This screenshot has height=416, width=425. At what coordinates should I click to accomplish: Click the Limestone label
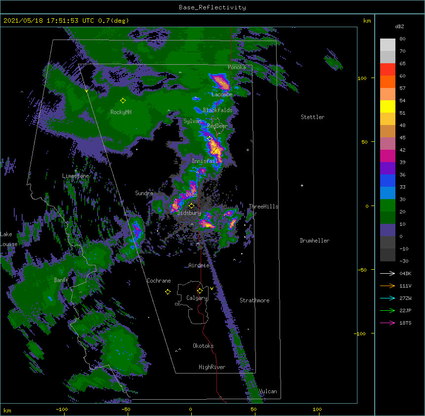click(75, 176)
